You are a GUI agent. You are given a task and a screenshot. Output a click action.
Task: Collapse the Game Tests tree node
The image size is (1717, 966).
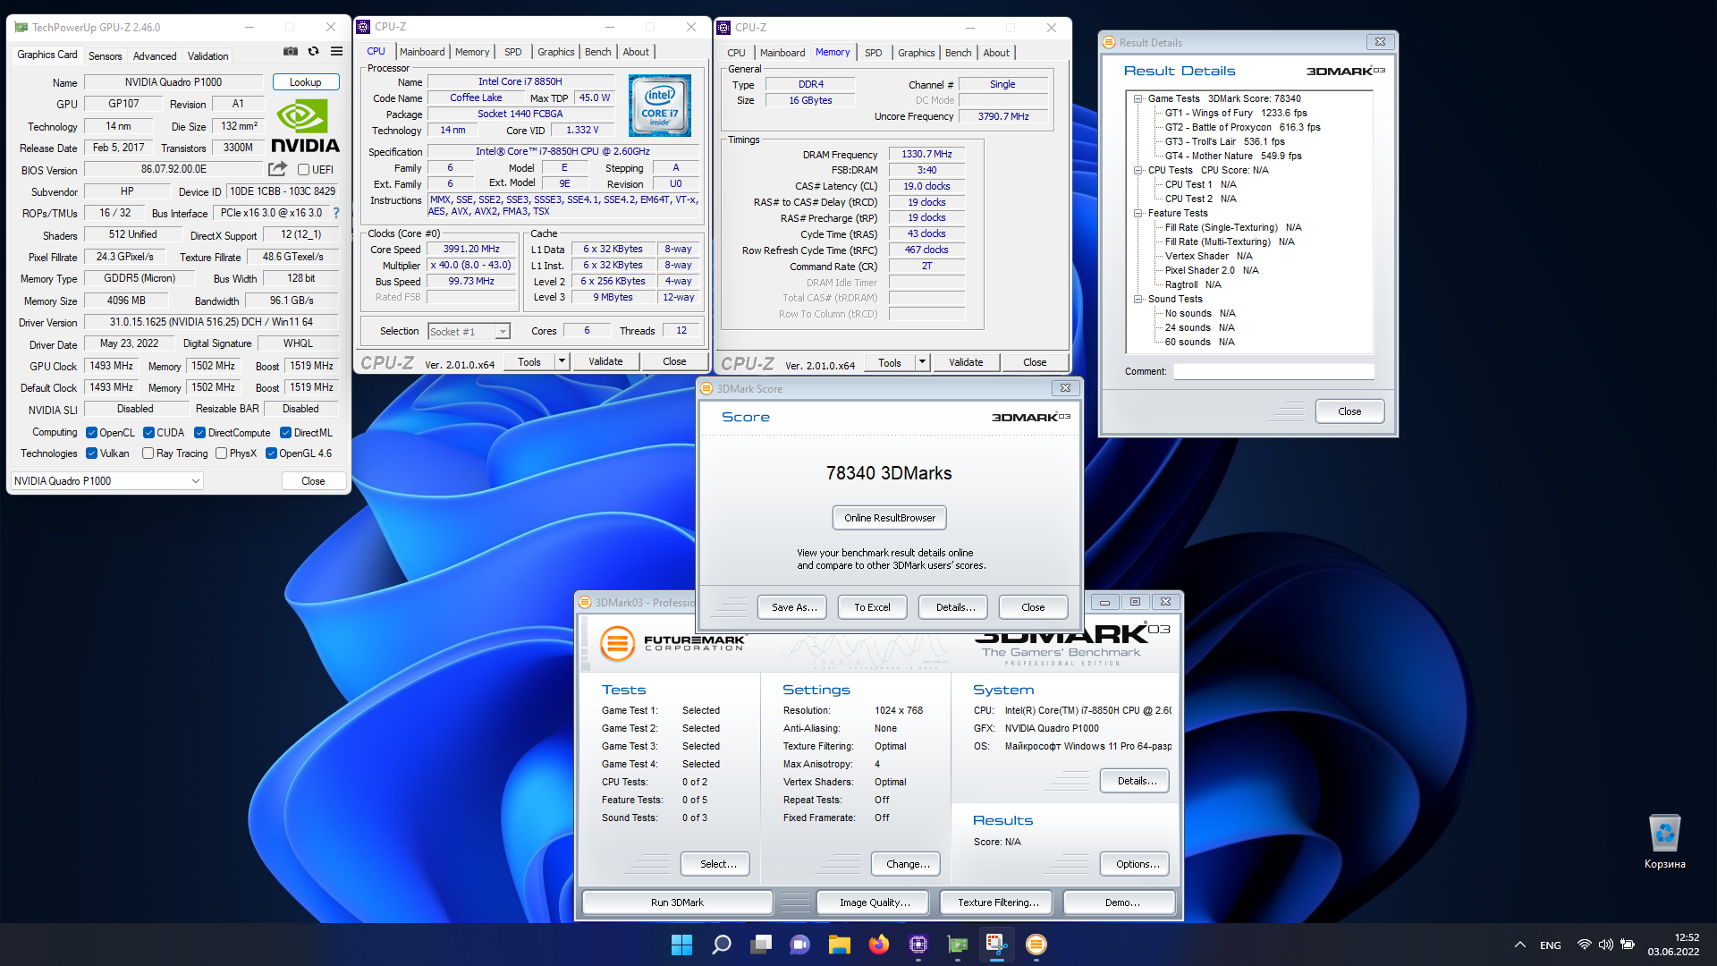coord(1138,98)
